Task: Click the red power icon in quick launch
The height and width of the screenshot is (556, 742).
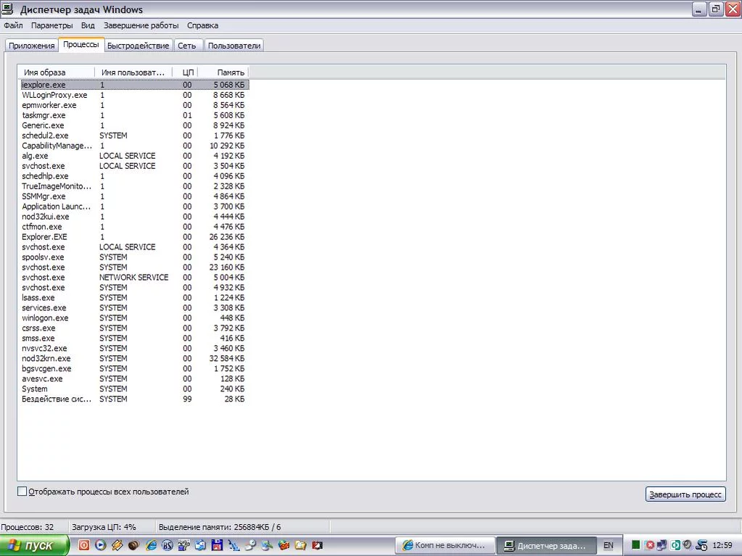Action: tap(83, 545)
